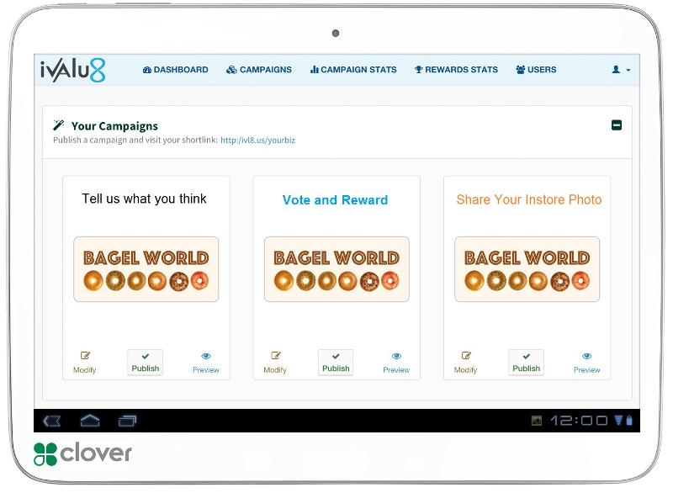The image size is (673, 493).
Task: Open the Dashboard icon in navigation
Action: click(x=146, y=70)
